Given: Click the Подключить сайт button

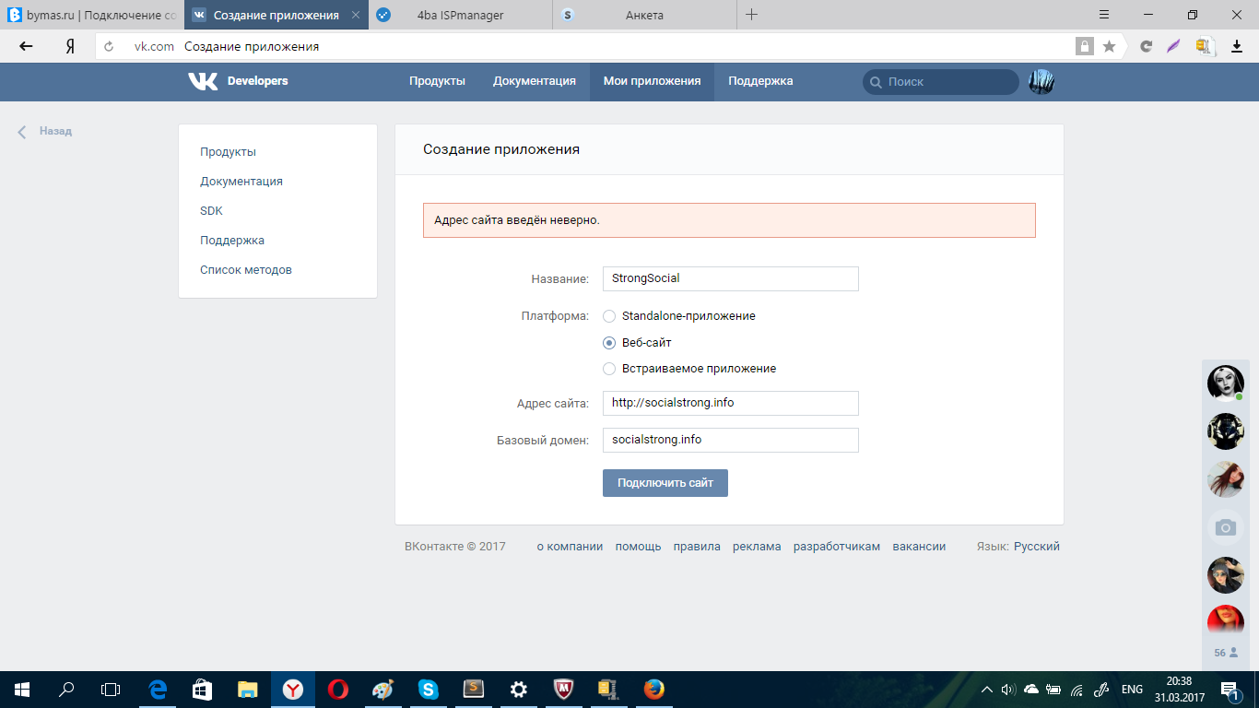Looking at the screenshot, I should coord(665,483).
